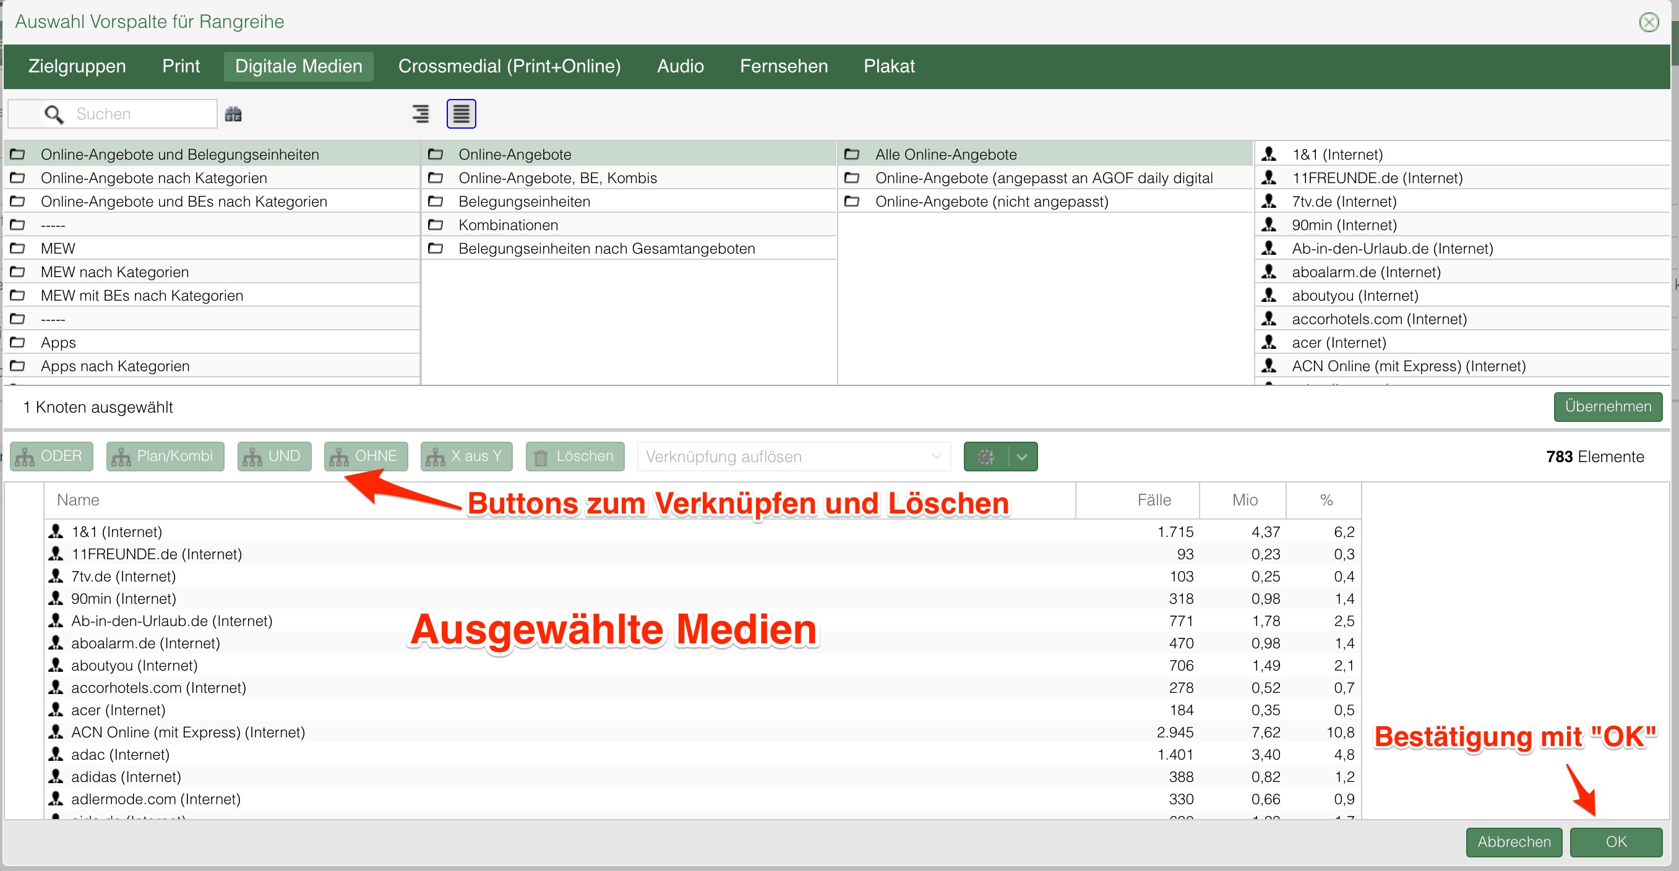
Task: Select adidas (Internet) row in table
Action: (x=702, y=776)
